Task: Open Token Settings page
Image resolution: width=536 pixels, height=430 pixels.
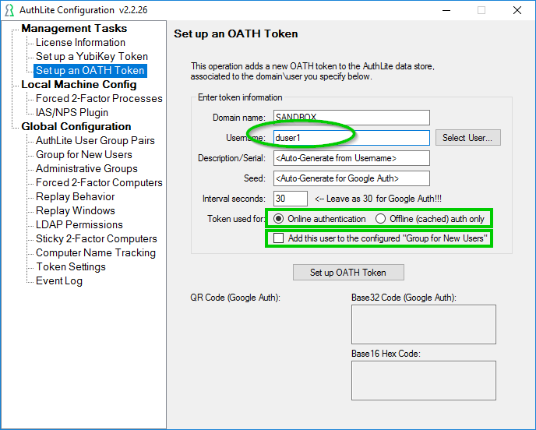Action: 71,266
